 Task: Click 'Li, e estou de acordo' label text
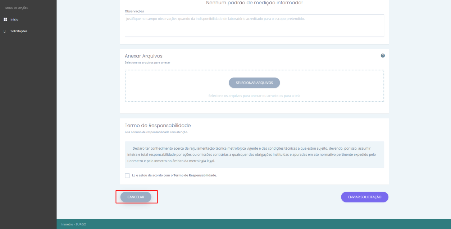[174, 176]
